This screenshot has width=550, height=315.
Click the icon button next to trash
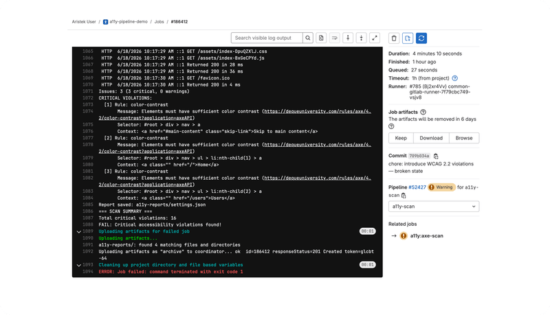click(408, 38)
